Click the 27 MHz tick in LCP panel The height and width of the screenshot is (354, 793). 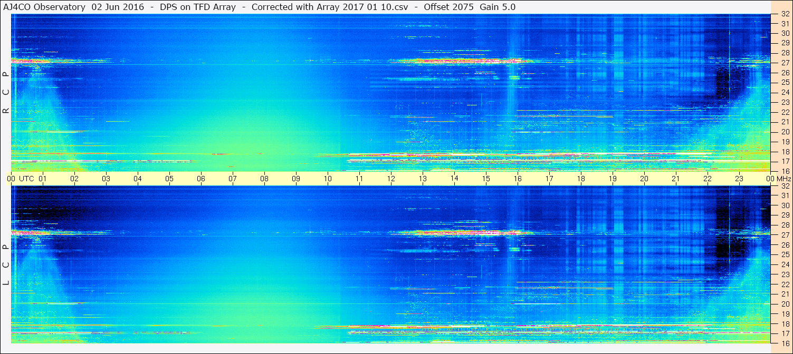point(785,235)
